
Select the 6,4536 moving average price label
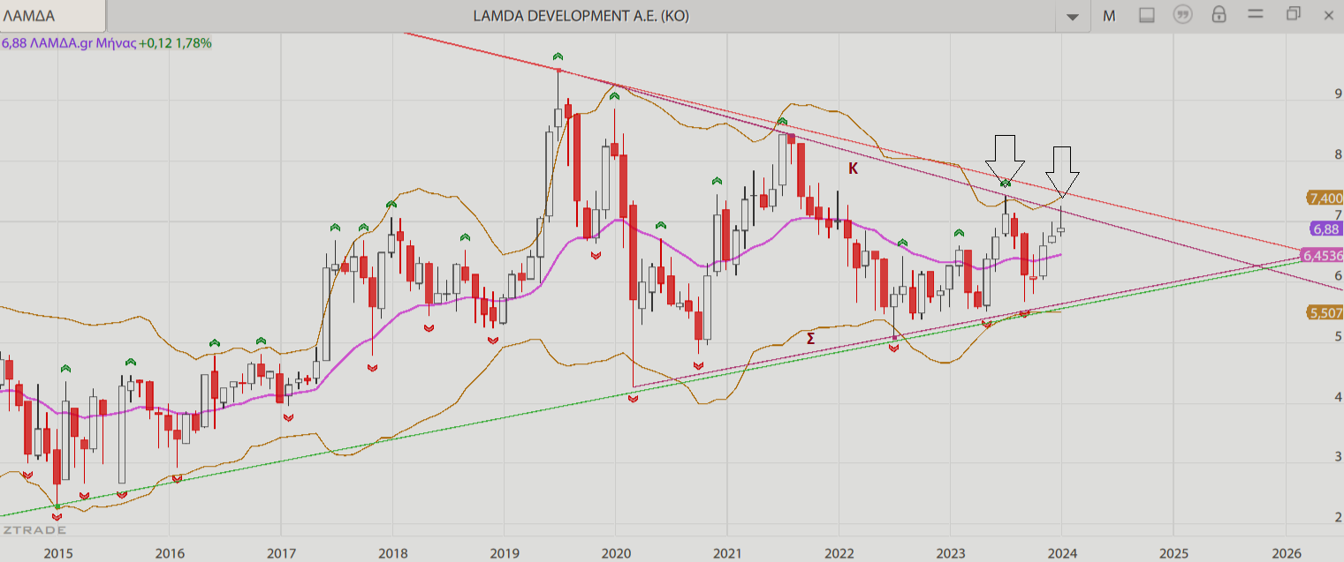point(1322,256)
